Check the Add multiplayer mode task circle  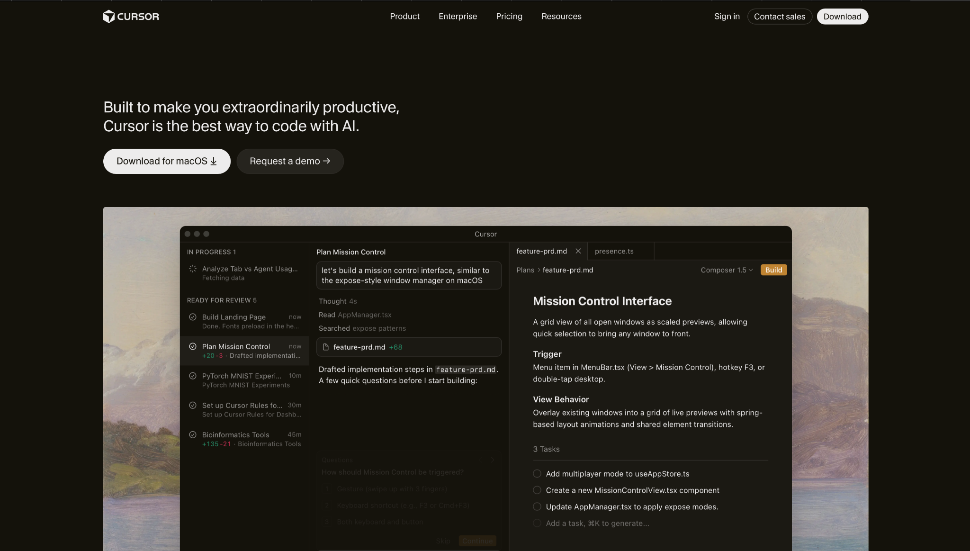pyautogui.click(x=537, y=474)
